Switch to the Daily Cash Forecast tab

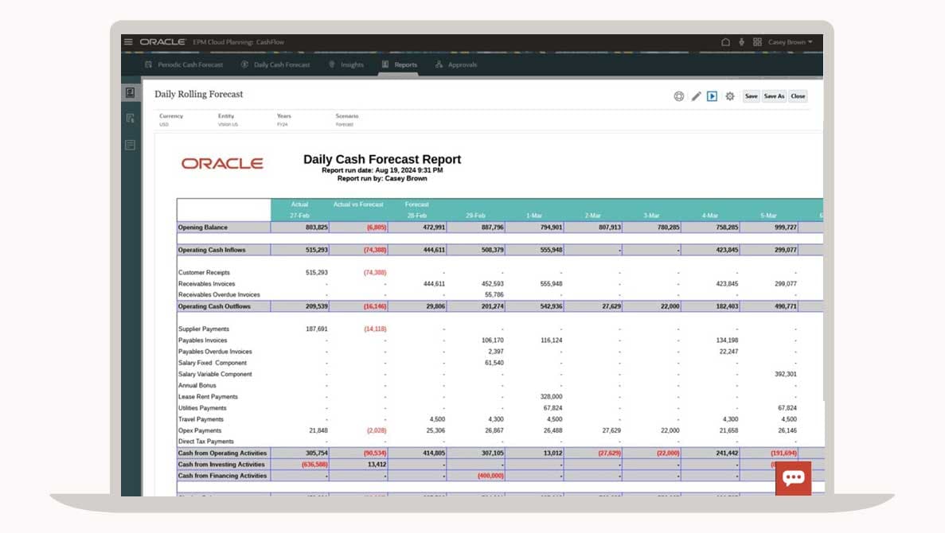click(275, 64)
